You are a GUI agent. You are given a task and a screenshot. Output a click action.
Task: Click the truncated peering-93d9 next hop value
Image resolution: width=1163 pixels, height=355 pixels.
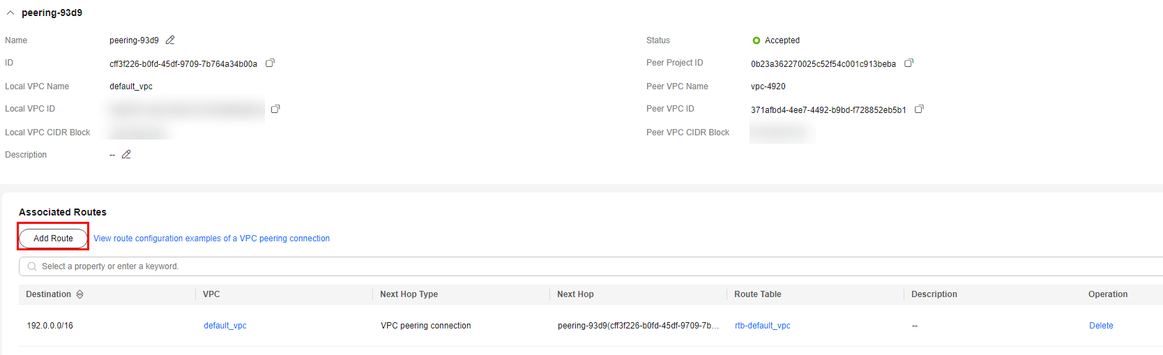click(x=637, y=326)
